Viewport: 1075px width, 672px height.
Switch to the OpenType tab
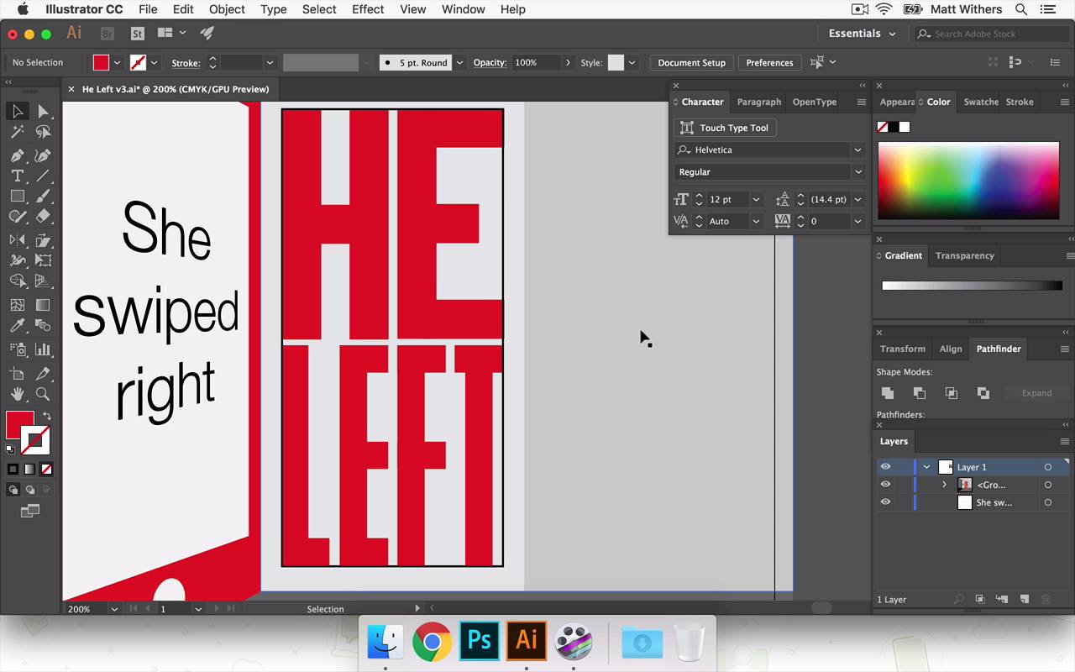[815, 102]
